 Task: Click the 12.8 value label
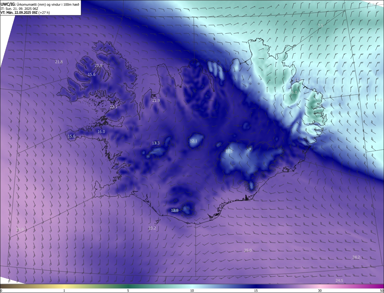pyautogui.click(x=175, y=210)
